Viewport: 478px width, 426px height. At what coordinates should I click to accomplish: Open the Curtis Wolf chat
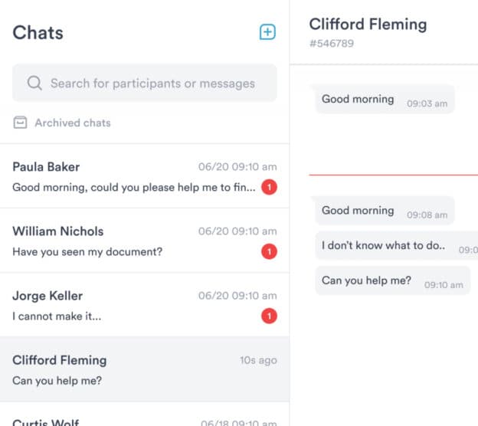tap(130, 420)
